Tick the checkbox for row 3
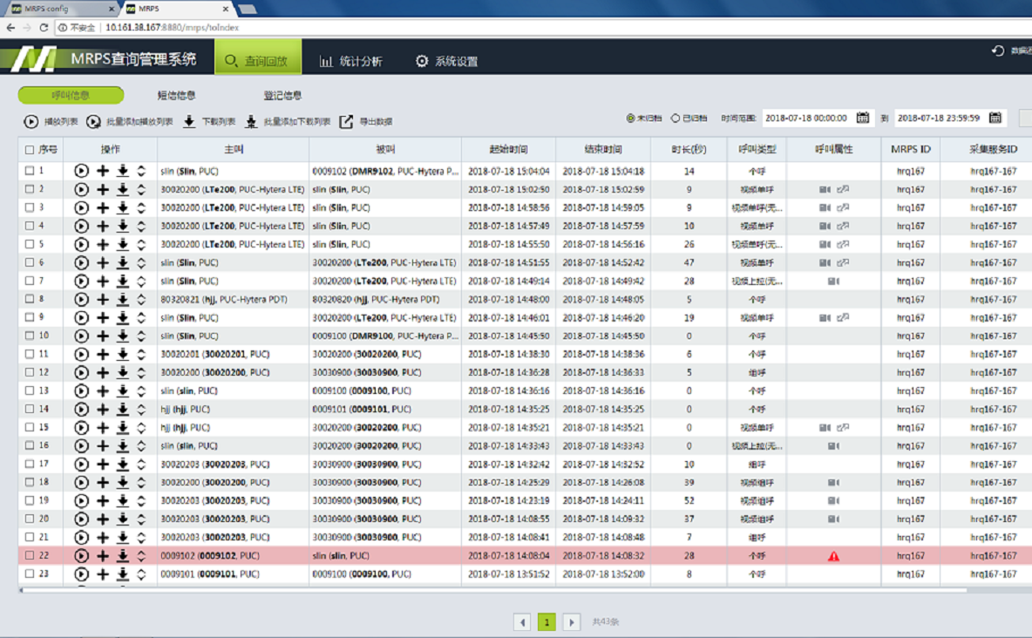 tap(30, 208)
